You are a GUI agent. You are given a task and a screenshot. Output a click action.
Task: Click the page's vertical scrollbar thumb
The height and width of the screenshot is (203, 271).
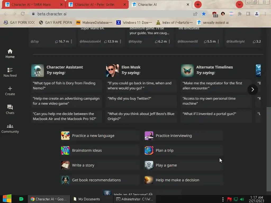(x=269, y=149)
